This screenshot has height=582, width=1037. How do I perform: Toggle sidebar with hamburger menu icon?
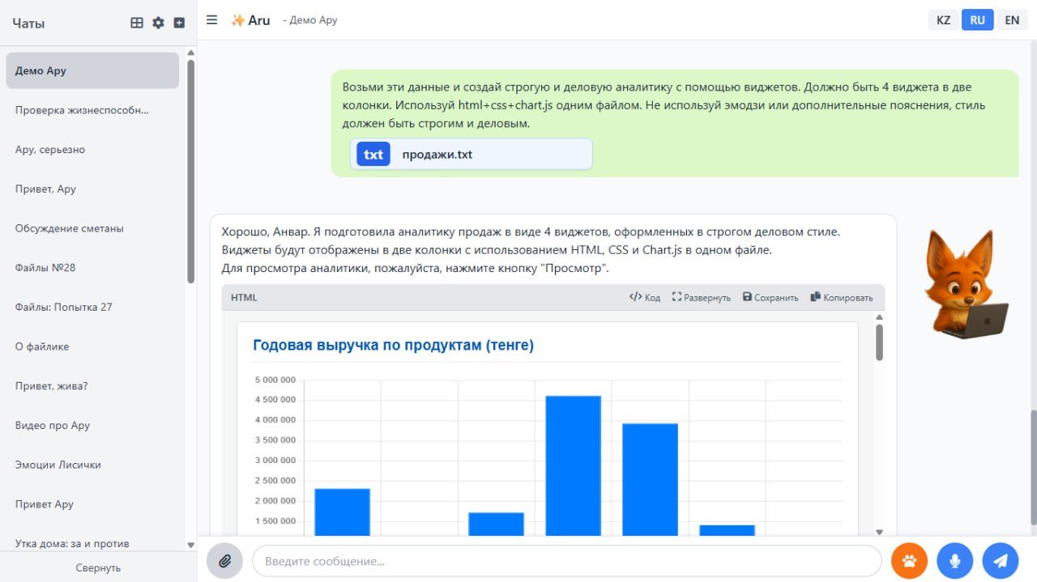211,20
